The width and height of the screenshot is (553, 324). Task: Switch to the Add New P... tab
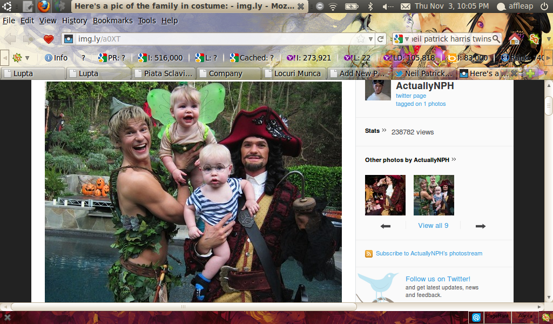pyautogui.click(x=359, y=73)
